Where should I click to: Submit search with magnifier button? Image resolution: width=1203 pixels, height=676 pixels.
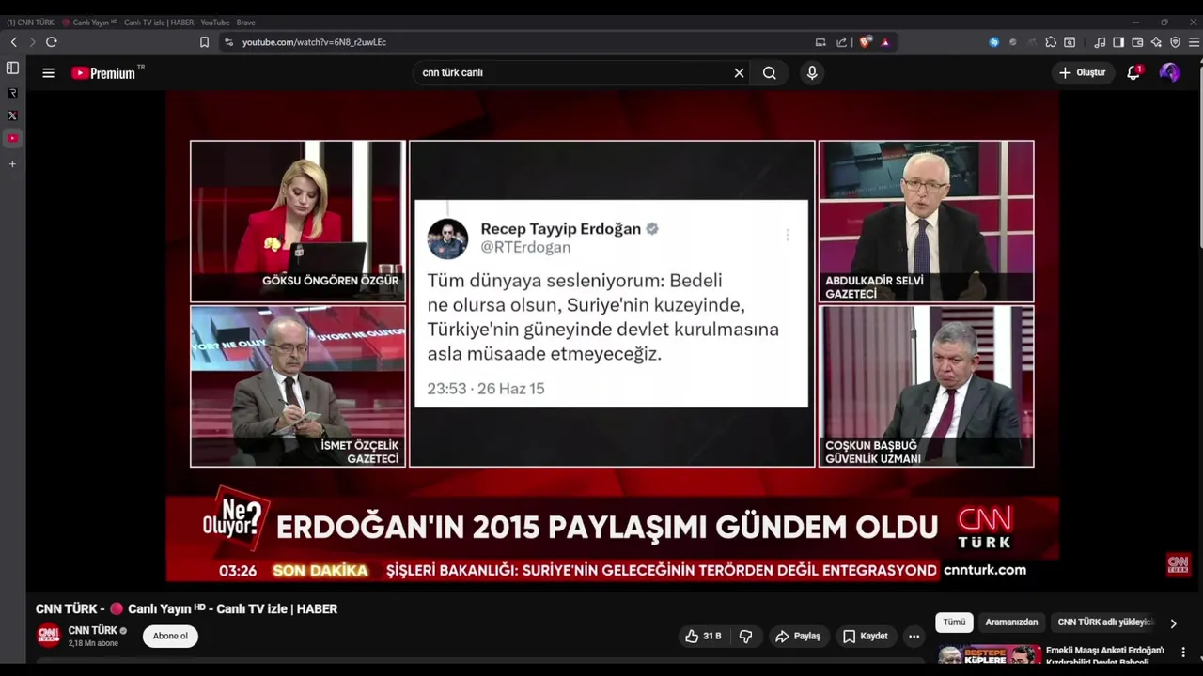(x=770, y=72)
